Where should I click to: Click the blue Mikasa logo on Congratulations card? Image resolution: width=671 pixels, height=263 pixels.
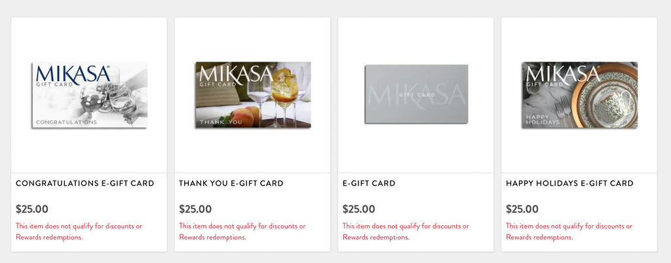72,73
